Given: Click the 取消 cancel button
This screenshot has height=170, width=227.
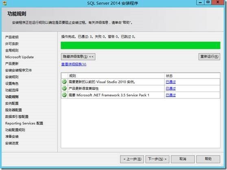Looking at the screenshot, I should (x=183, y=159).
